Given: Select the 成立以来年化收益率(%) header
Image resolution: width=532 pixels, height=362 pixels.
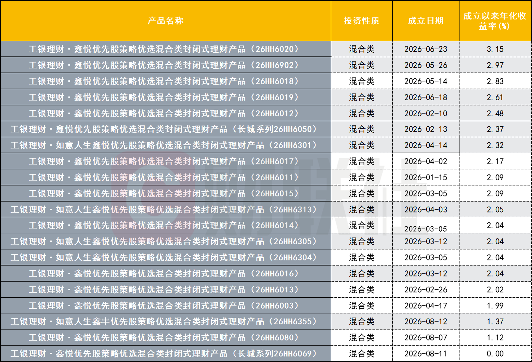Looking at the screenshot, I should click(495, 21).
